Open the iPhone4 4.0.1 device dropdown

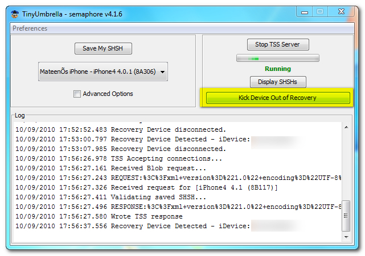tap(102, 72)
